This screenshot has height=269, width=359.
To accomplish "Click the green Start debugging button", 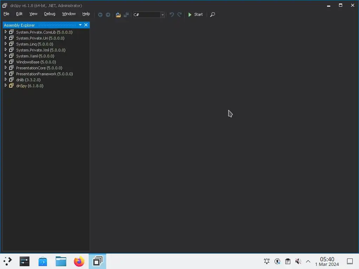I will point(195,14).
